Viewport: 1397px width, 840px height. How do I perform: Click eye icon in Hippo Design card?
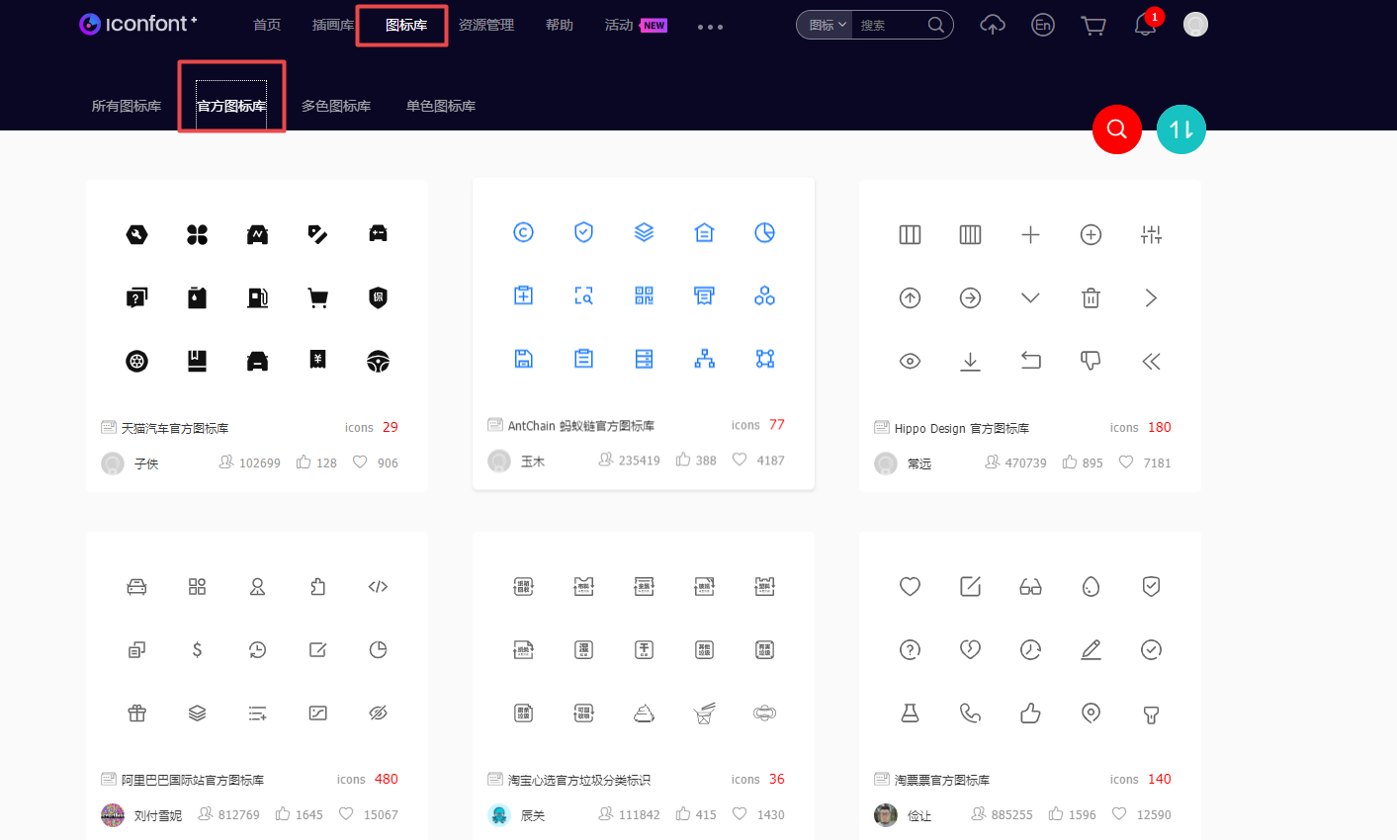pyautogui.click(x=910, y=361)
